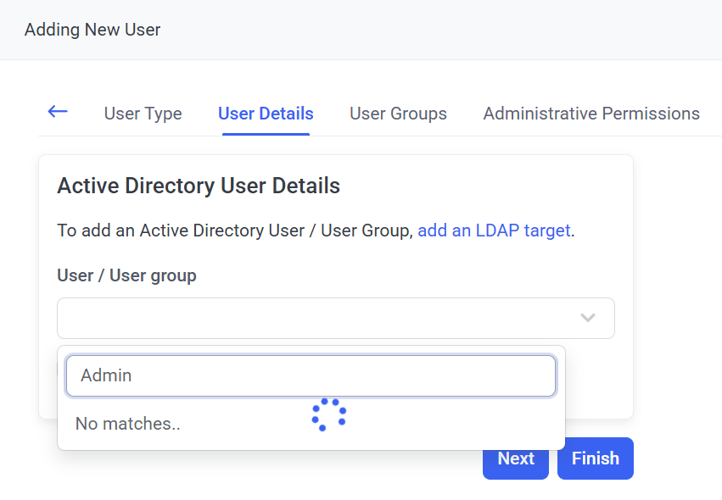Place the cursor after "Admin" in the search box

point(136,375)
